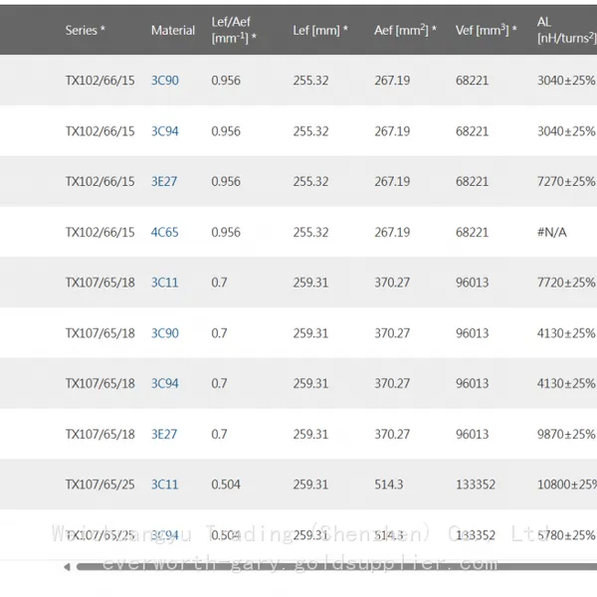Select AL value 7720±25%
Screen dimensions: 597x597
pyautogui.click(x=566, y=283)
